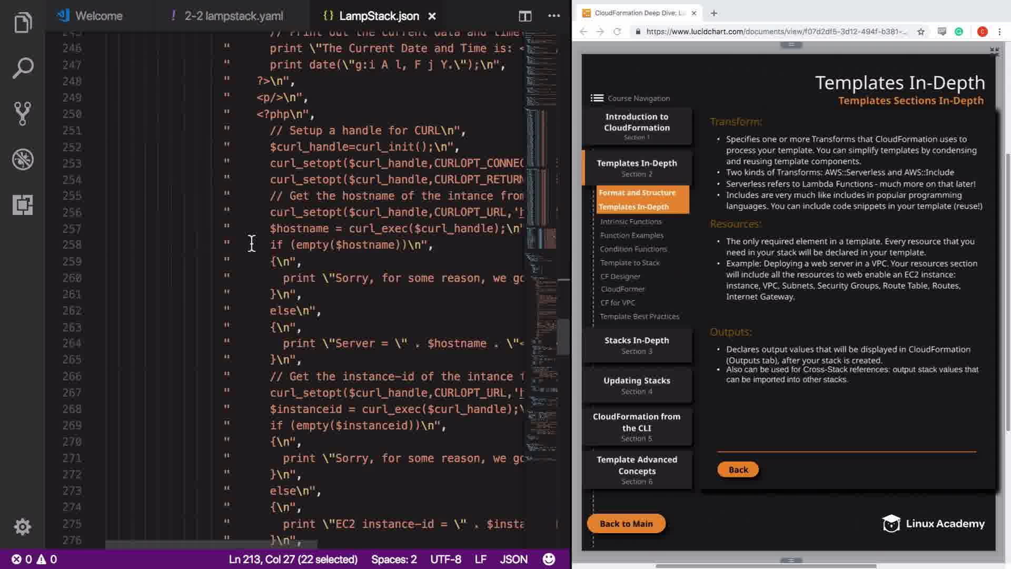Image resolution: width=1011 pixels, height=569 pixels.
Task: Open Source Control branch icon
Action: pos(23,113)
